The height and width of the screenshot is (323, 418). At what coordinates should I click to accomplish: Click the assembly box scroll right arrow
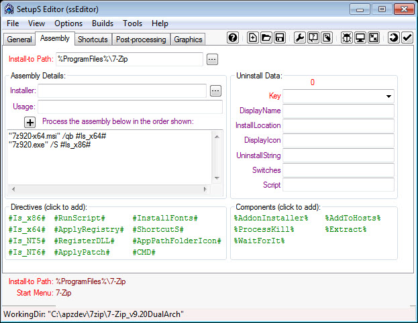(x=205, y=190)
